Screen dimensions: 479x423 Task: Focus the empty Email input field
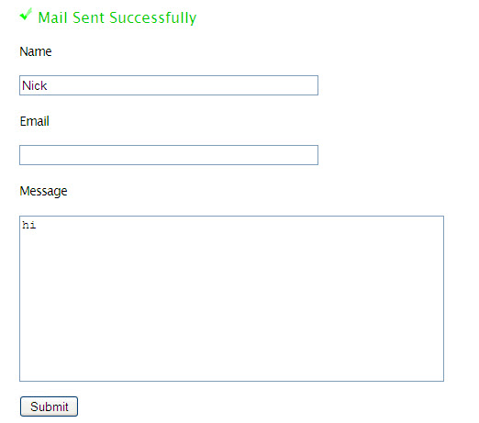[x=169, y=155]
